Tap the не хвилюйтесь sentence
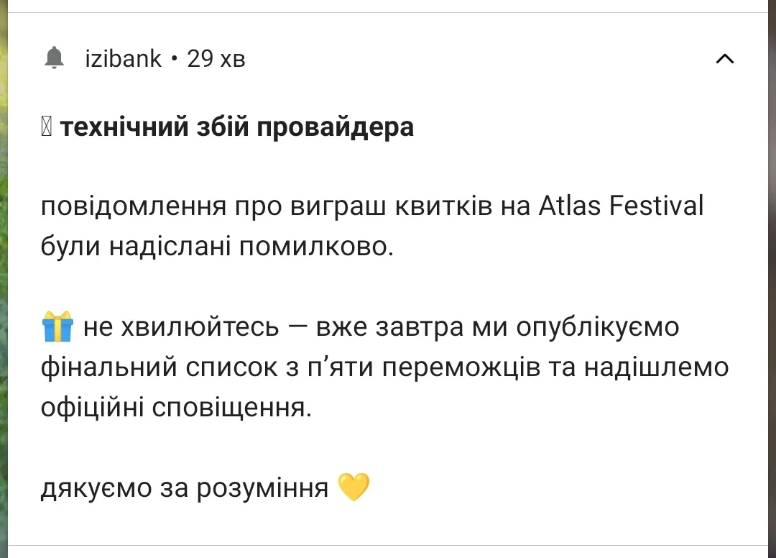776x558 pixels. (x=381, y=326)
